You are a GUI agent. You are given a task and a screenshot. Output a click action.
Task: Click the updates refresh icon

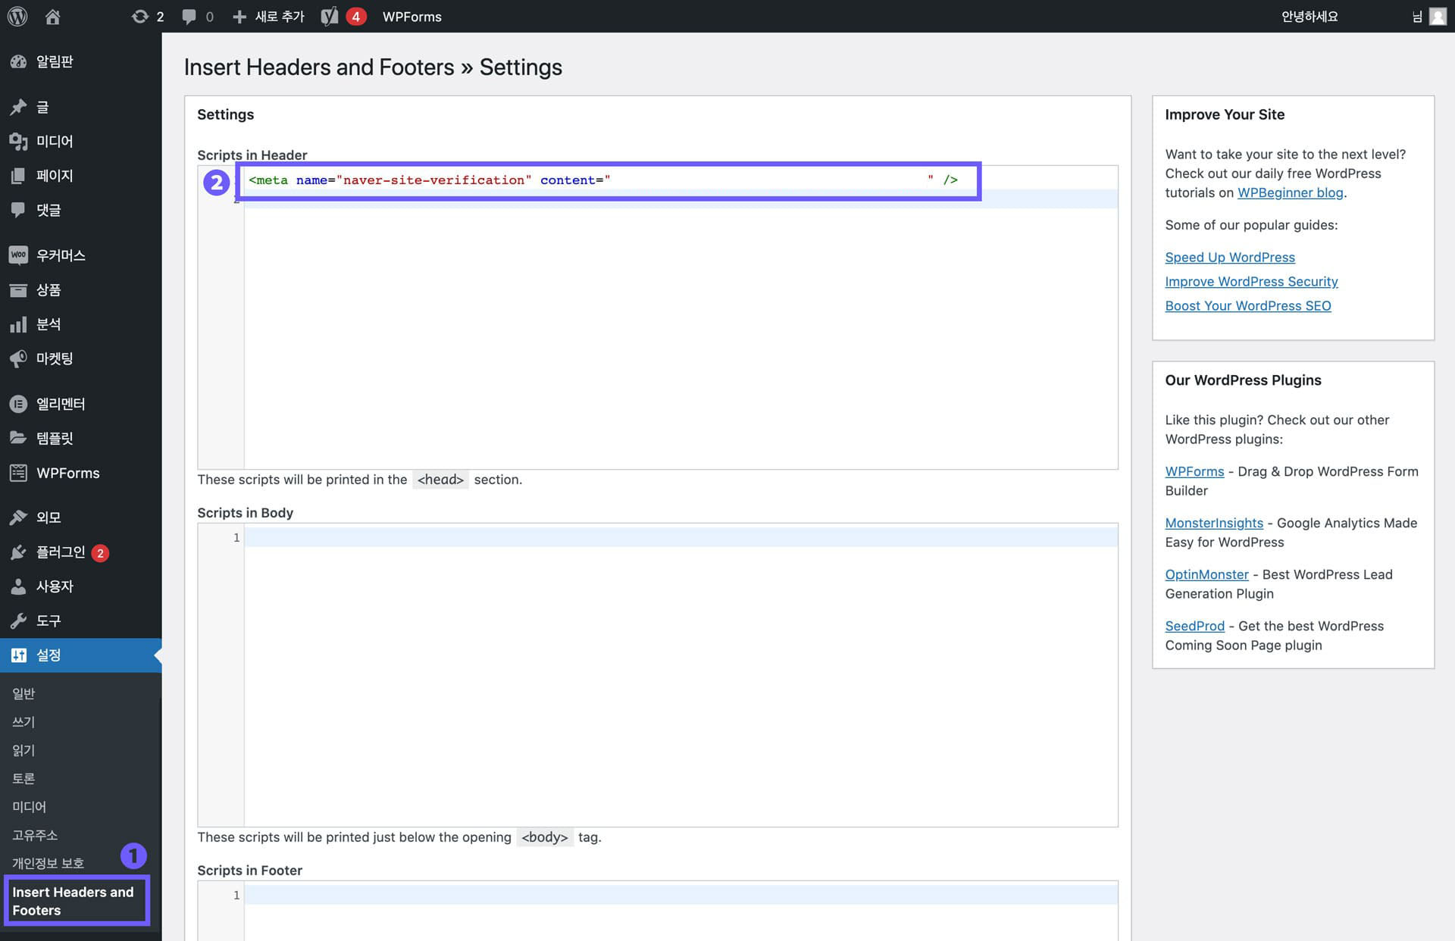click(139, 16)
